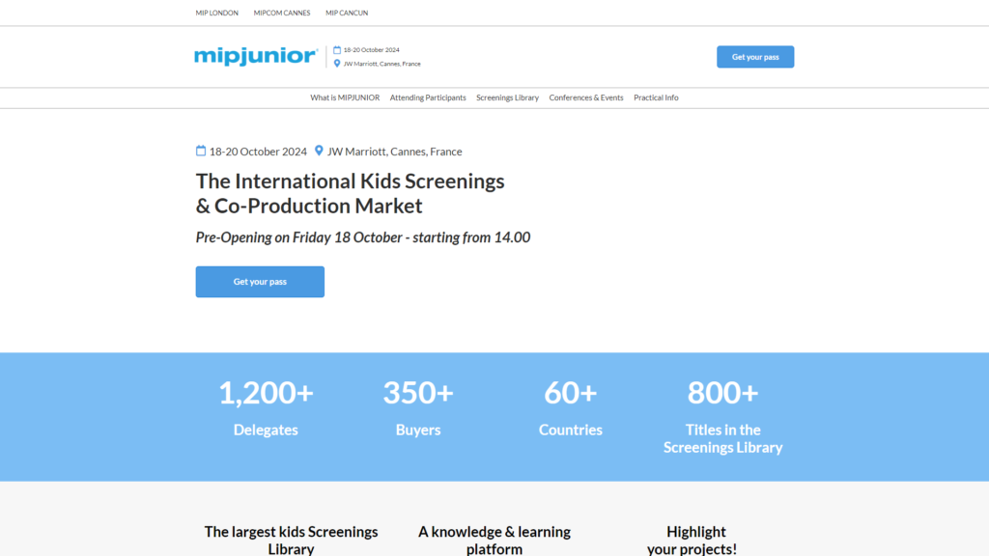Click the Delegates label
This screenshot has width=989, height=556.
tap(266, 430)
